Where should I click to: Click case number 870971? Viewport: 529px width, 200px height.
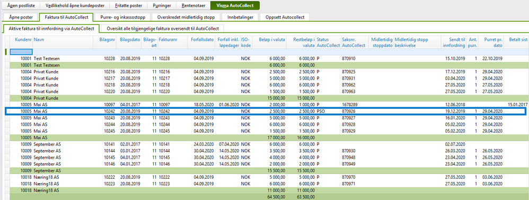[348, 183]
